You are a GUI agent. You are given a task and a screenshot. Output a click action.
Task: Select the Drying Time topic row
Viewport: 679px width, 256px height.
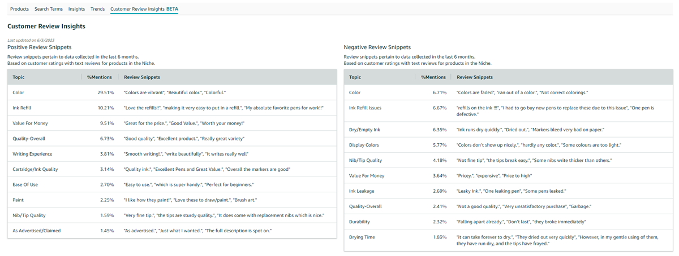coord(362,237)
